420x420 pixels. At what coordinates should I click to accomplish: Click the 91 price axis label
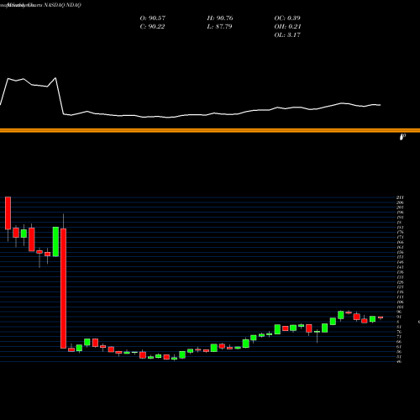399,317
